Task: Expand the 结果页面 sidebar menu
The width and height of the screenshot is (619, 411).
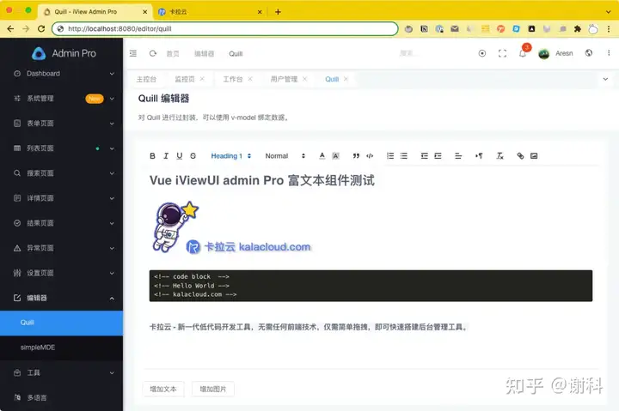Action: [x=61, y=223]
